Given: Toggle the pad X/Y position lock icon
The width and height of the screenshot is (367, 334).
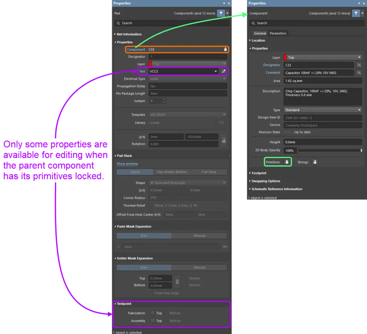Looking at the screenshot, I should (x=224, y=140).
